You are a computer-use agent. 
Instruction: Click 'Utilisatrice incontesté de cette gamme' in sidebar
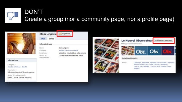21,72
